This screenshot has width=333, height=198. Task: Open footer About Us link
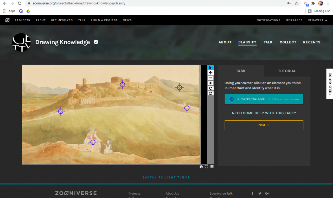pyautogui.click(x=172, y=193)
